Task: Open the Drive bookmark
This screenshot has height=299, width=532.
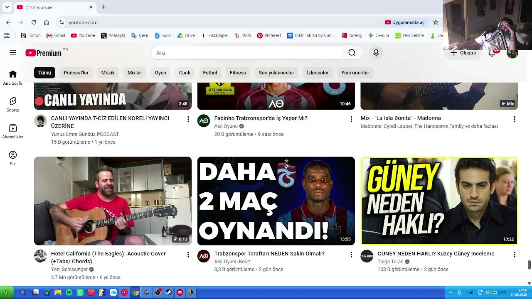Action: click(x=186, y=35)
